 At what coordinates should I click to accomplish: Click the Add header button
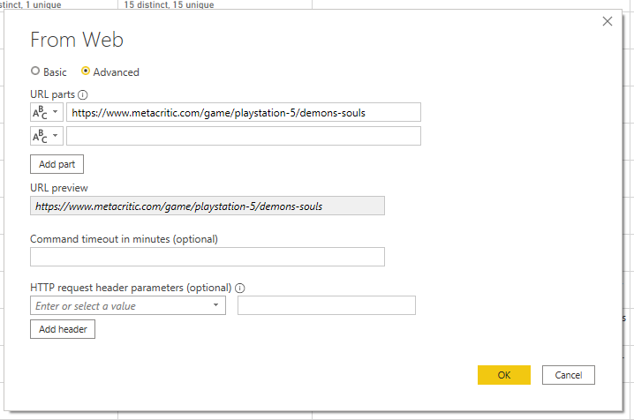point(63,329)
